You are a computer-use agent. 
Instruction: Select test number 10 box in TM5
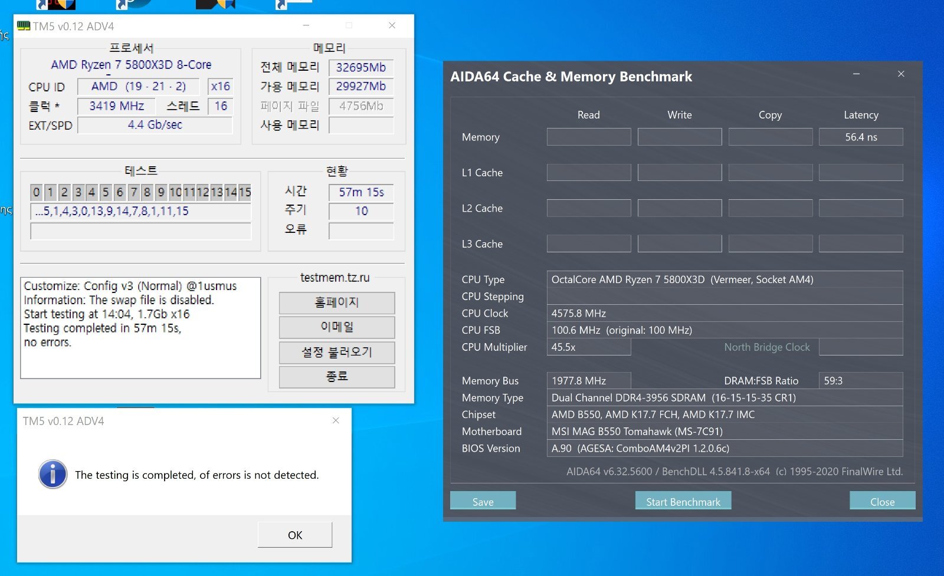click(175, 192)
